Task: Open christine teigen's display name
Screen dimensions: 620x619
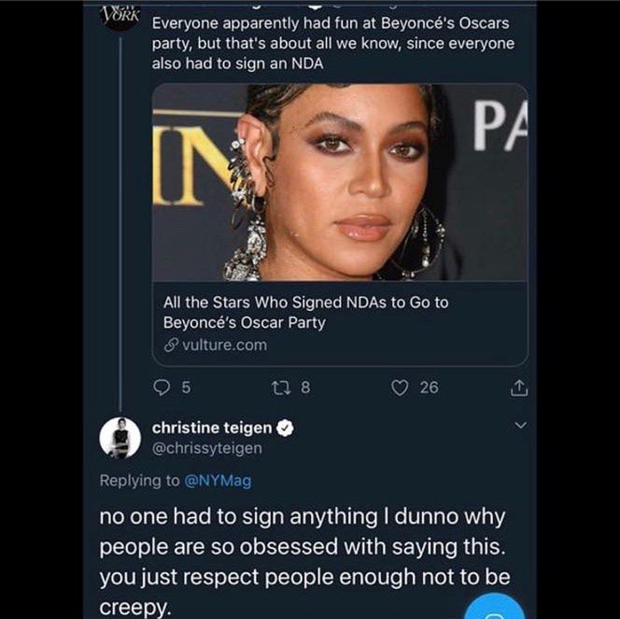Action: pos(212,428)
